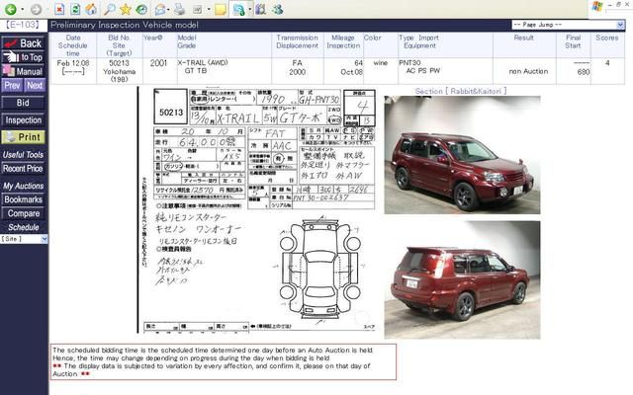The height and width of the screenshot is (395, 633).
Task: Click bid number 50213 in the table
Action: pyautogui.click(x=119, y=63)
